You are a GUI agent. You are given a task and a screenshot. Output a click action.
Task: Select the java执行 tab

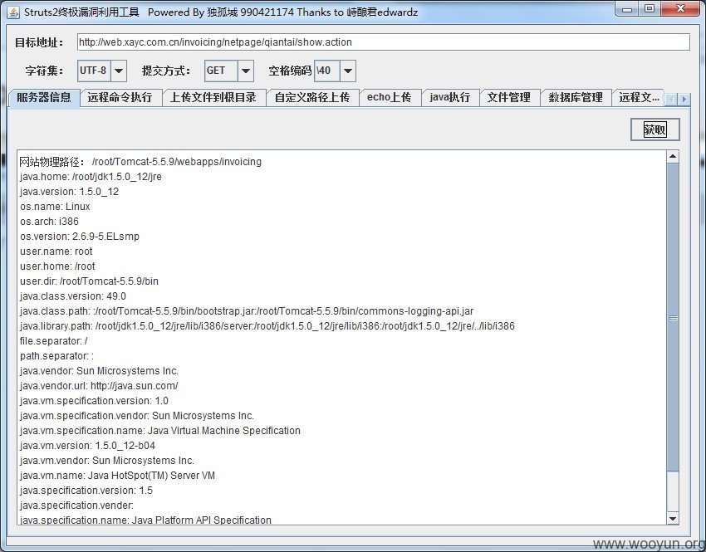450,98
